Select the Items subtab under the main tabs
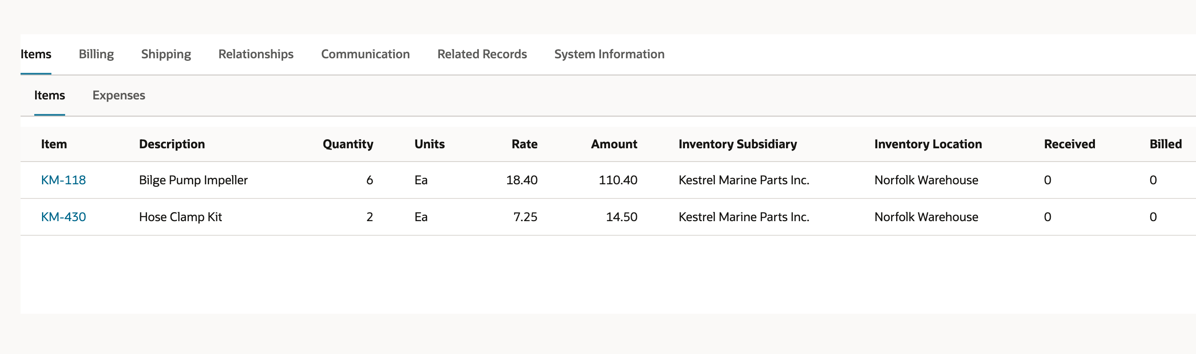Screen dimensions: 1196x354 (x=50, y=95)
